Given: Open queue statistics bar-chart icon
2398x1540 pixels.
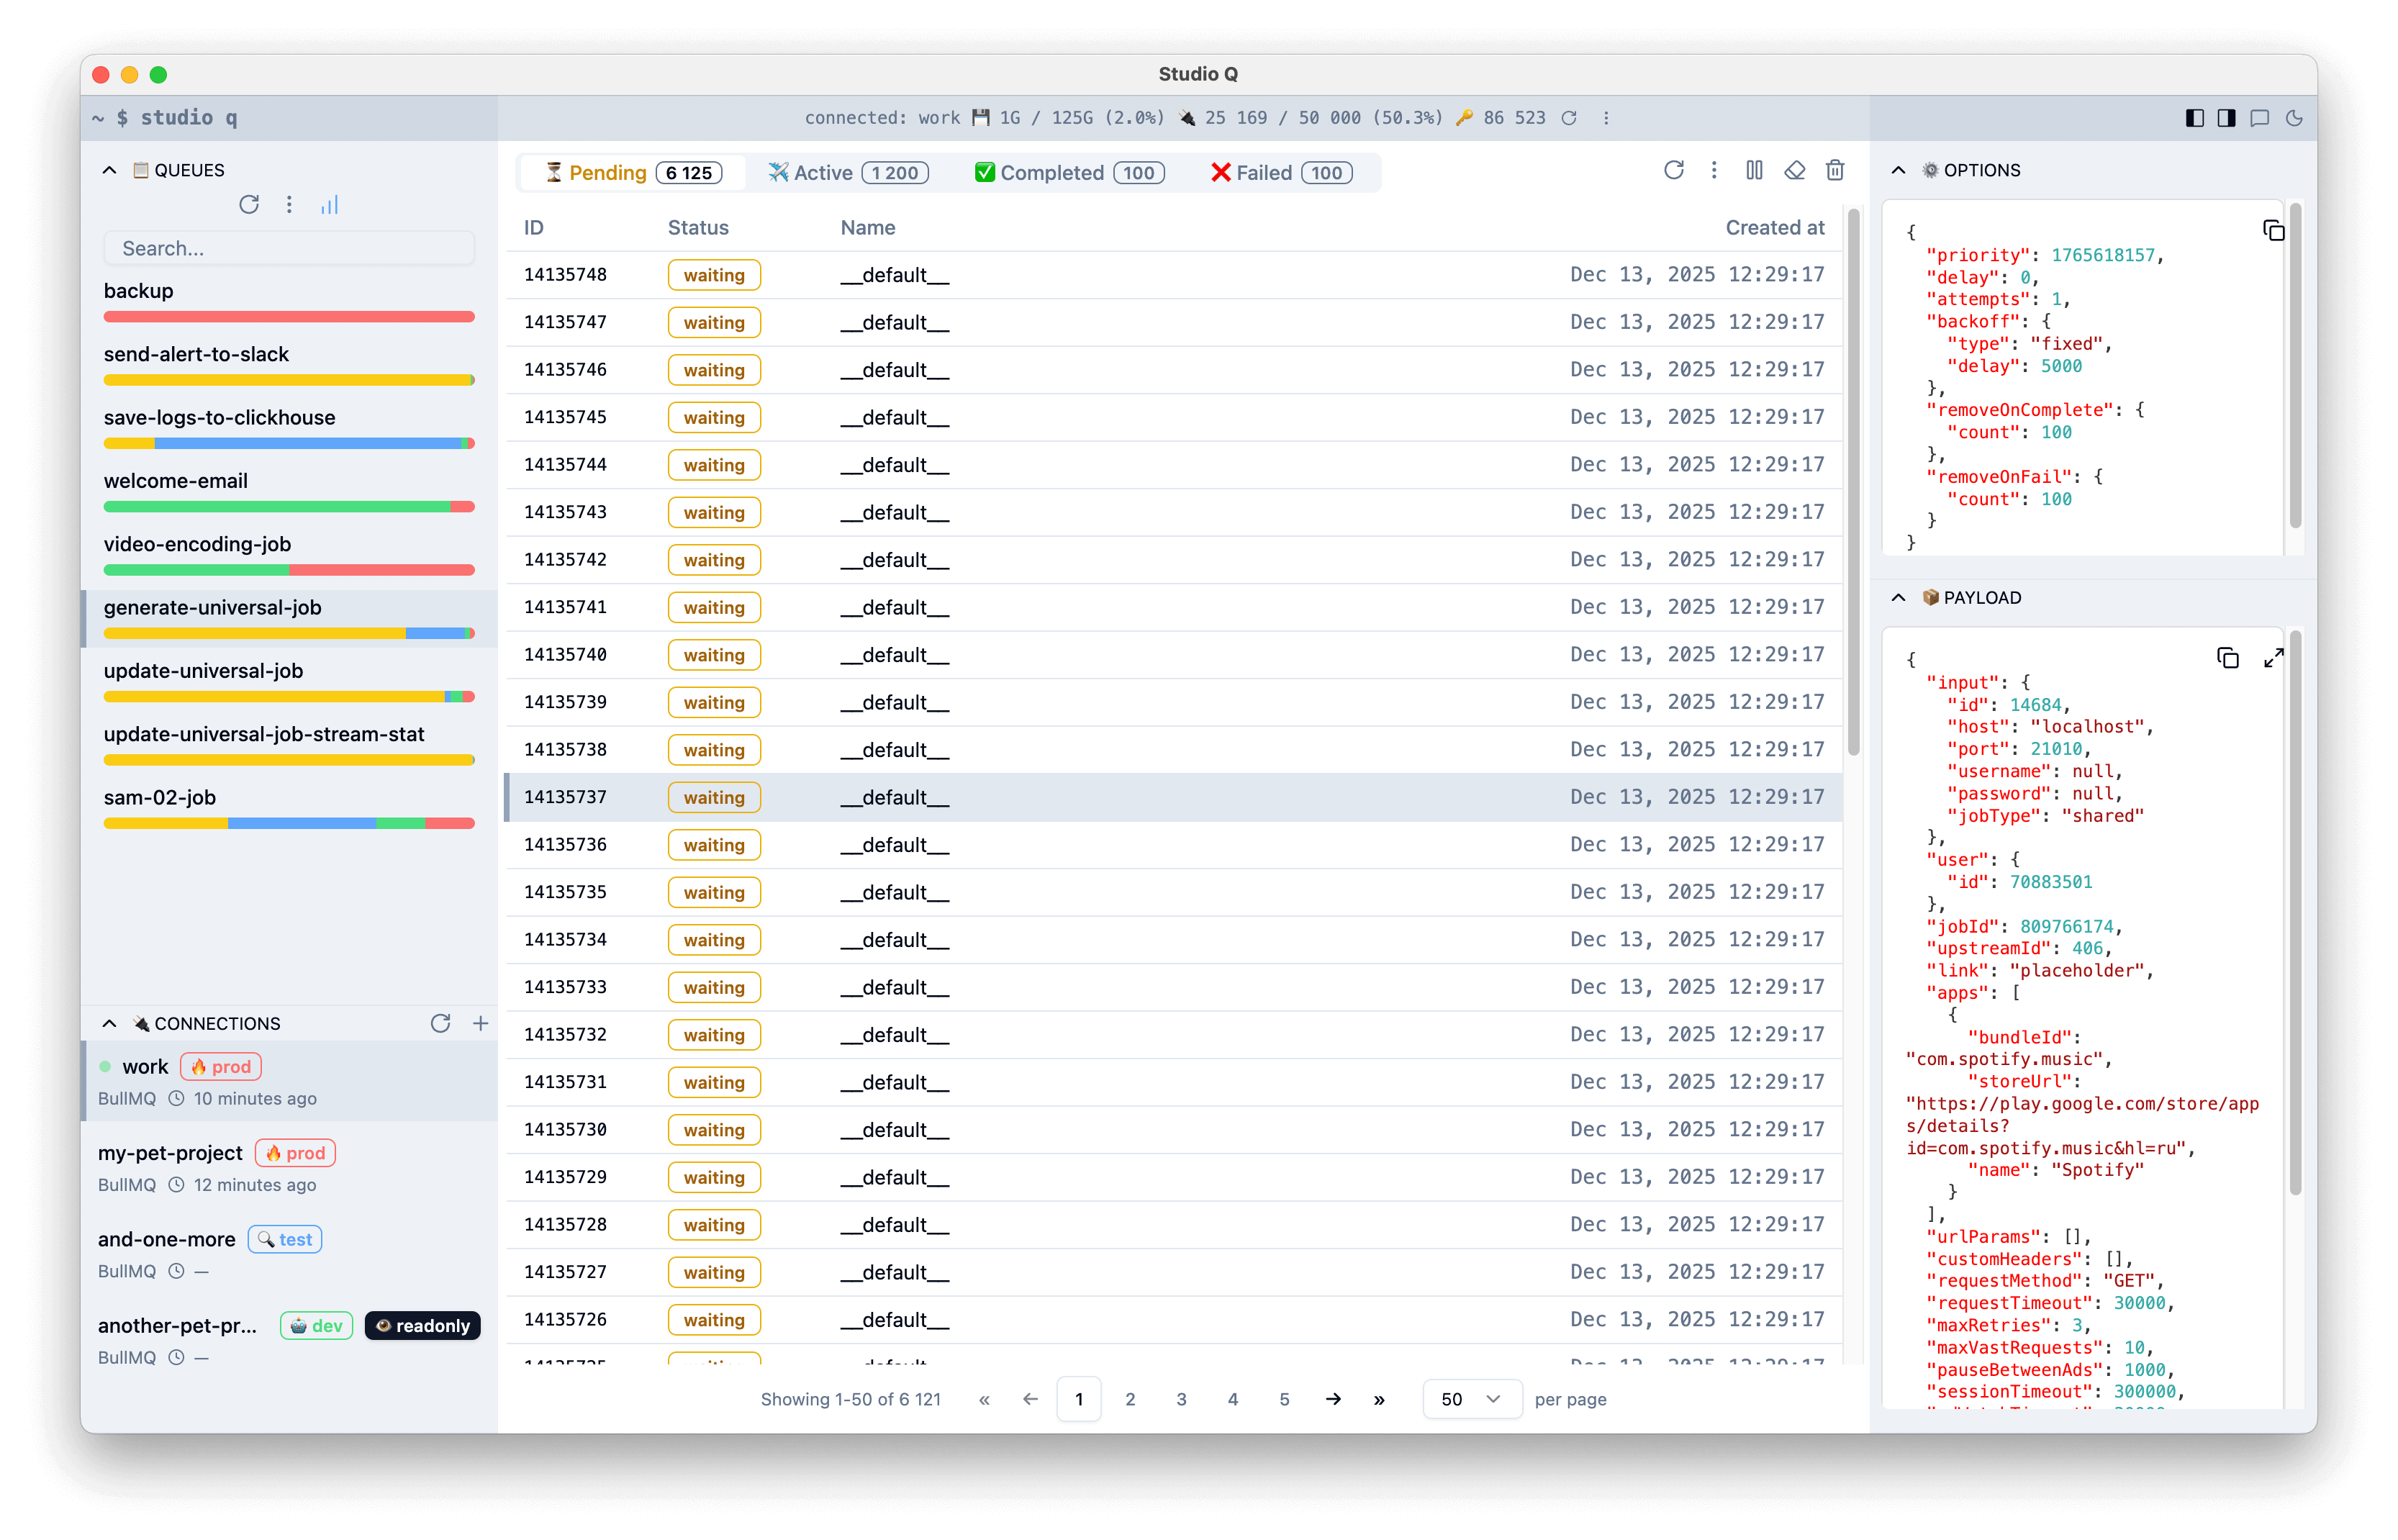Looking at the screenshot, I should 330,204.
